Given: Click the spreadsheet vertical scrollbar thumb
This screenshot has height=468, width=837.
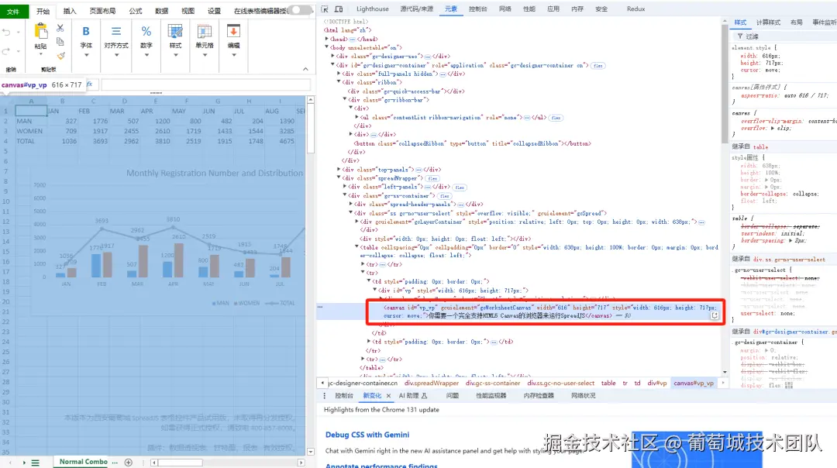Looking at the screenshot, I should point(311,129).
